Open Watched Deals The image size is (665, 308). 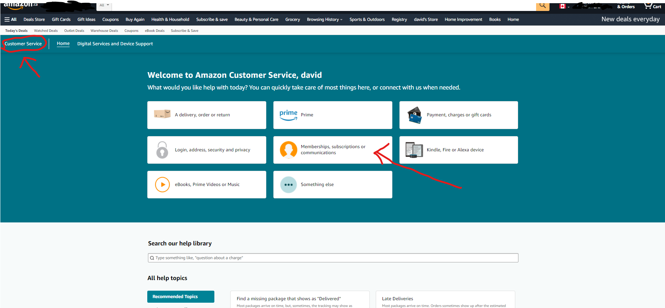pyautogui.click(x=46, y=31)
